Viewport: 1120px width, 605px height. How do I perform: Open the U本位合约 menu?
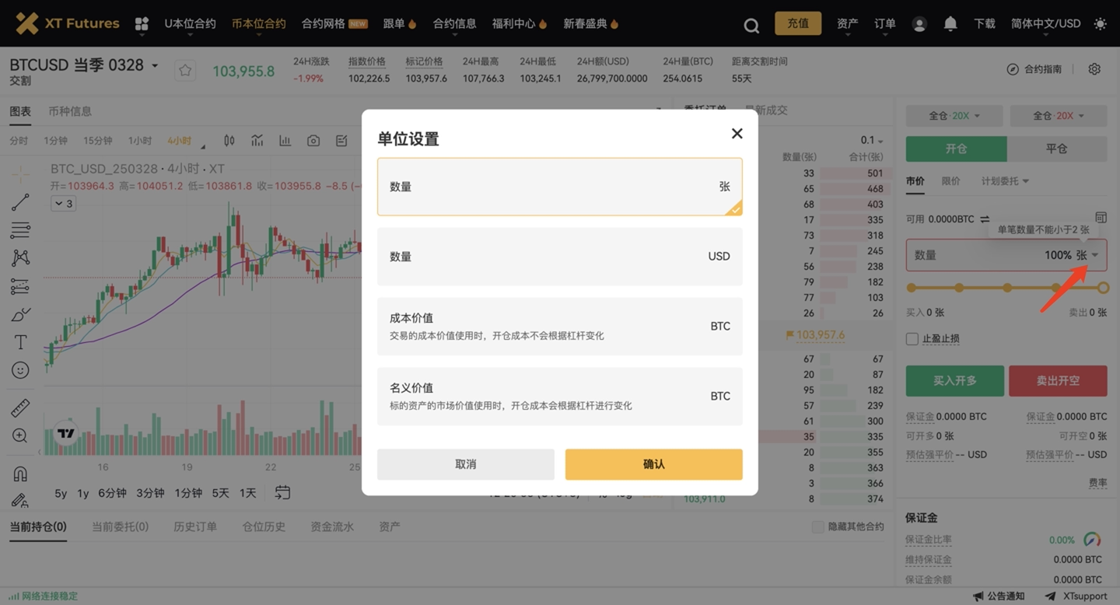(190, 24)
